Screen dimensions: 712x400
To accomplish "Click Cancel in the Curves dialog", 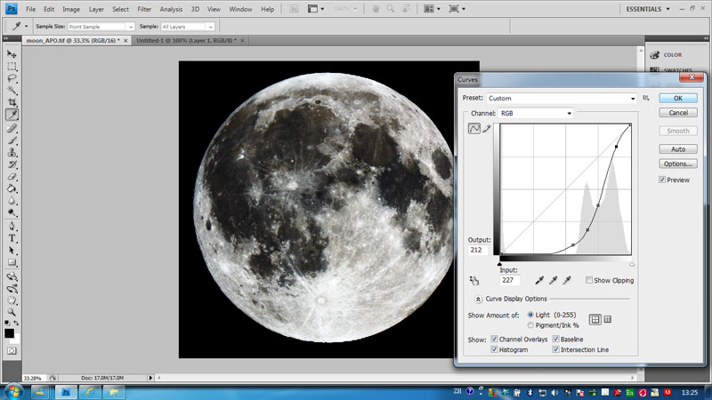I will point(677,113).
